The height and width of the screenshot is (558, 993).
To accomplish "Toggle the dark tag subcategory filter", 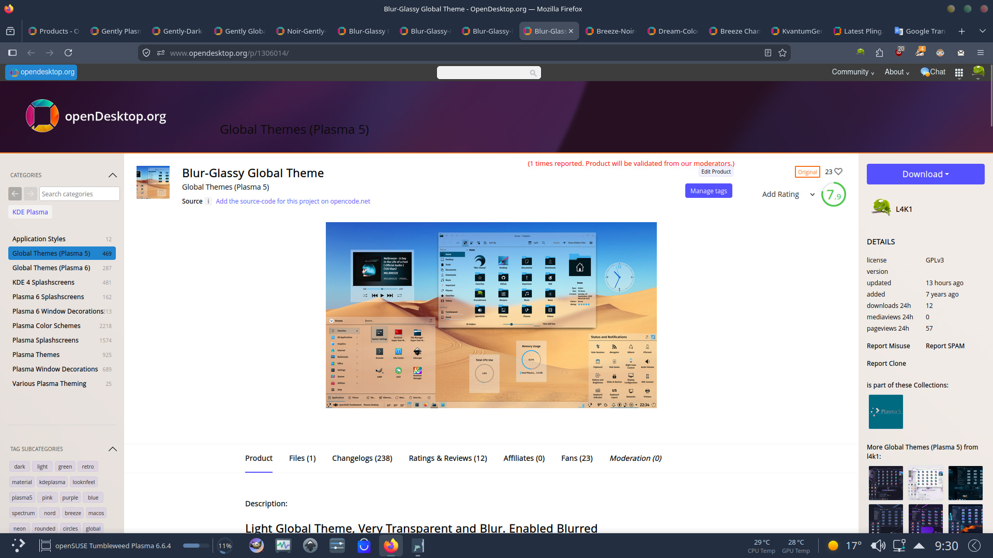I will click(20, 467).
